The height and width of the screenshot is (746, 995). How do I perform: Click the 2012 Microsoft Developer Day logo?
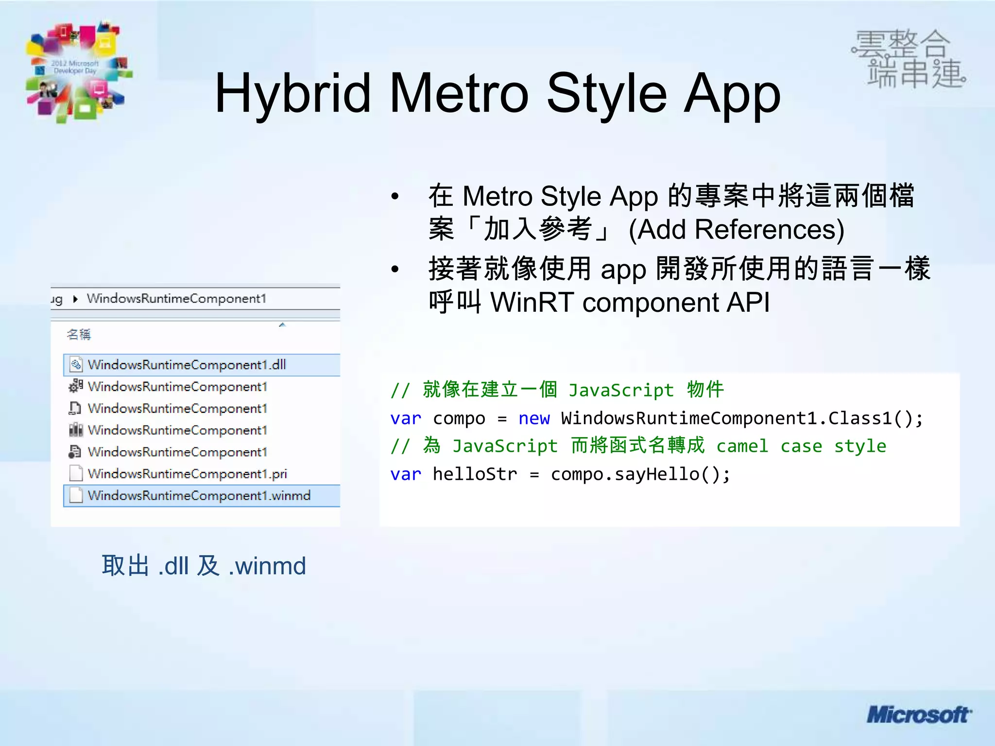pyautogui.click(x=78, y=70)
